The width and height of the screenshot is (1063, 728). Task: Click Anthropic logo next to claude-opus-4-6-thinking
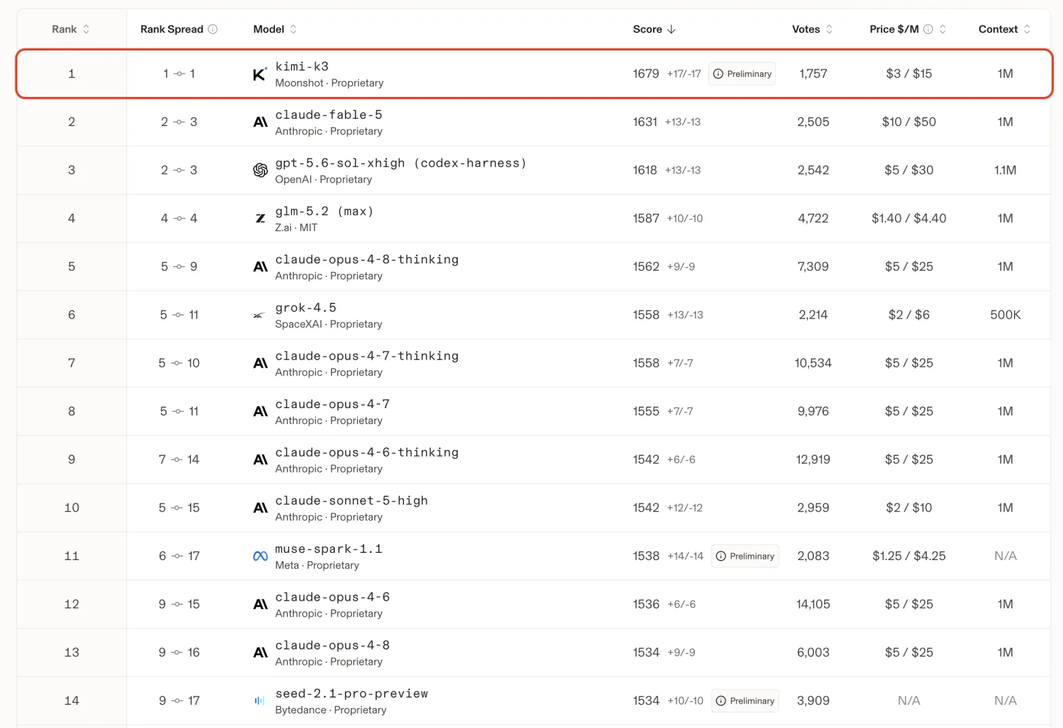260,460
